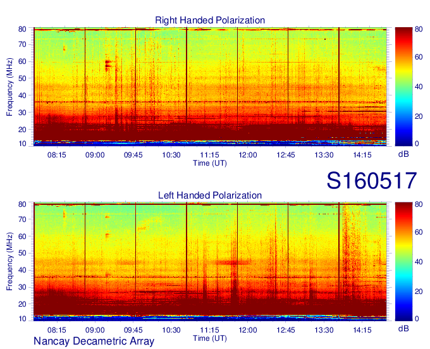The width and height of the screenshot is (430, 349).
Task: Click the 50 MHz tick on the bottom frequency axis
Action: (x=22, y=254)
